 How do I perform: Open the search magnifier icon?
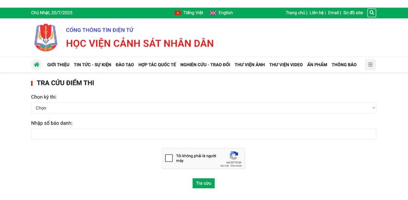click(372, 13)
